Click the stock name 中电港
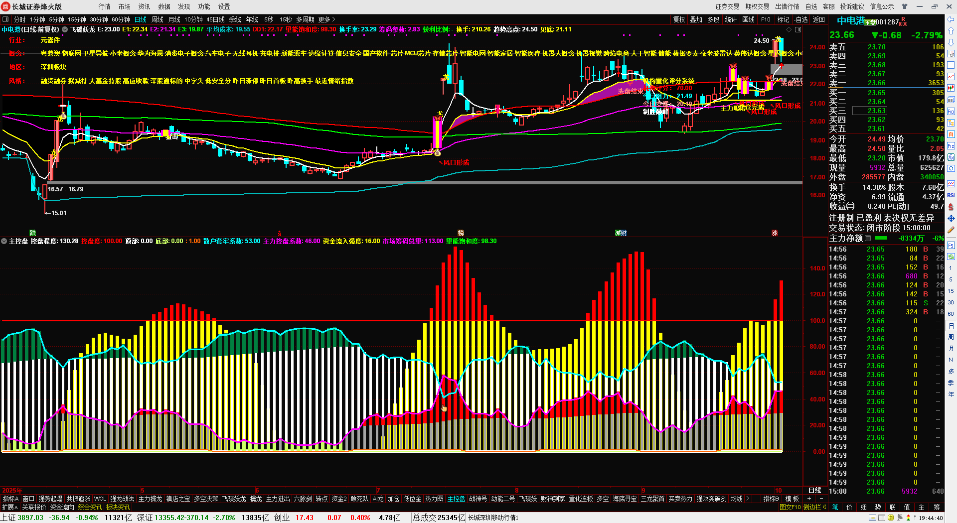 [851, 21]
